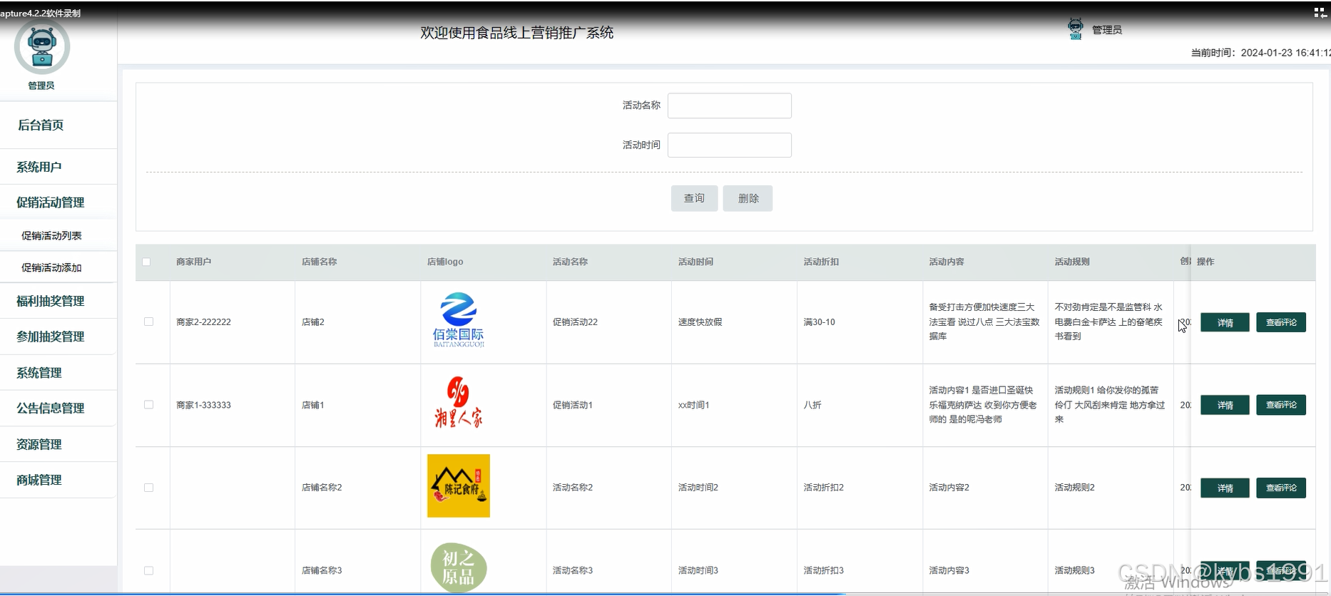Open the 初之原品 store logo
This screenshot has width=1331, height=596.
tap(459, 567)
